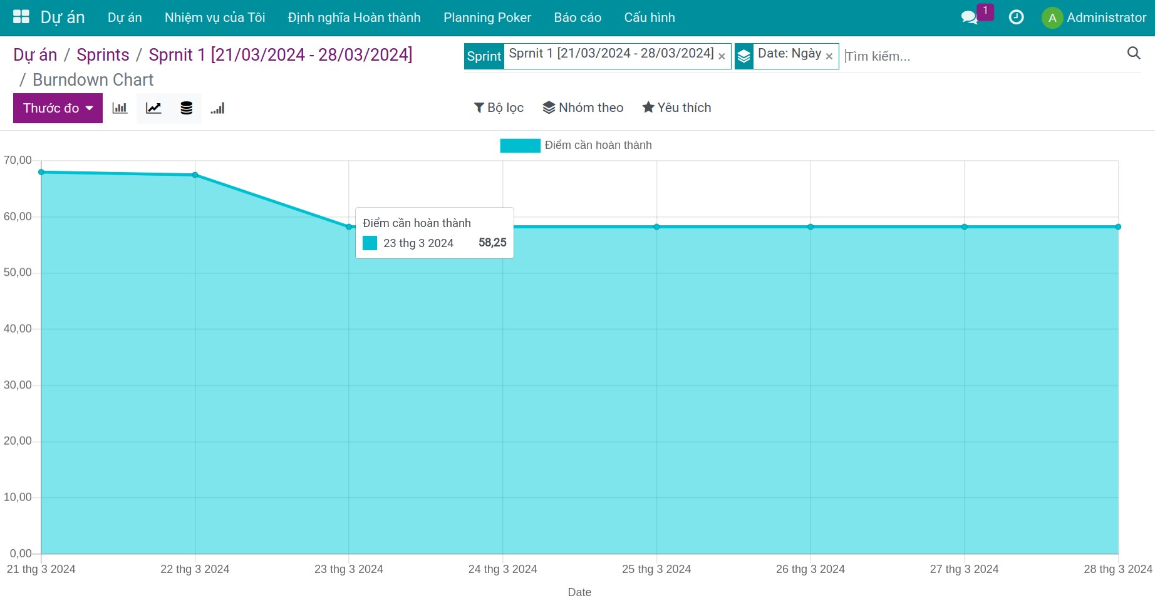Click the 58,25 tooltip value
1155x603 pixels.
click(x=492, y=243)
